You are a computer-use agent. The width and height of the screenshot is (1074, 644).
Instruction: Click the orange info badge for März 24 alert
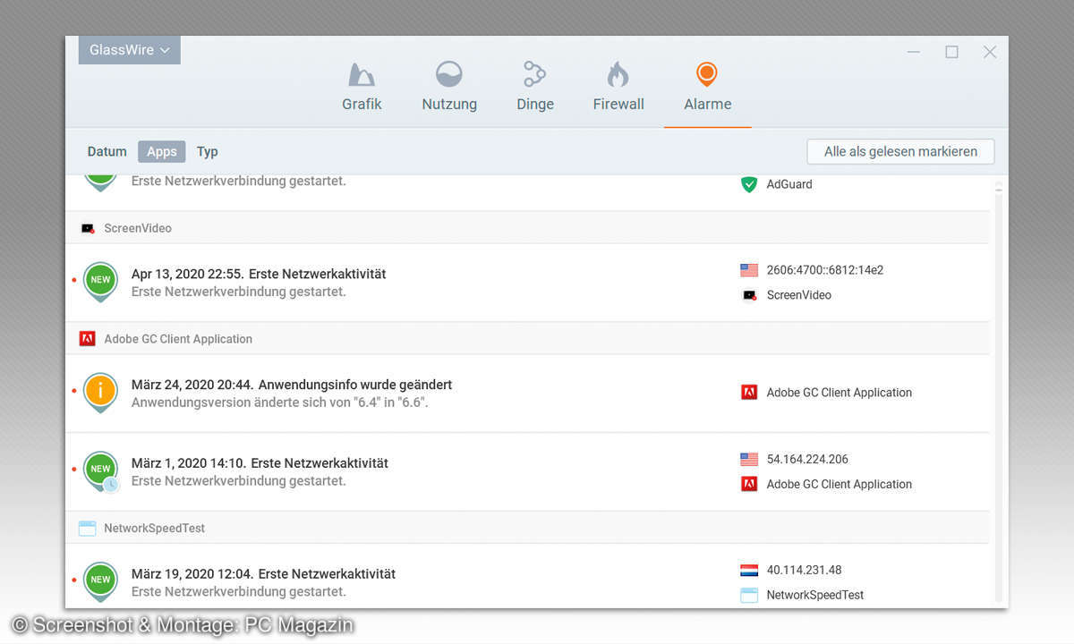coord(100,392)
